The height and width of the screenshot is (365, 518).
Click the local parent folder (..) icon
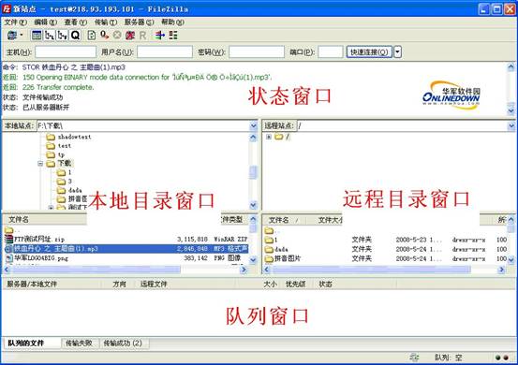[x=9, y=230]
